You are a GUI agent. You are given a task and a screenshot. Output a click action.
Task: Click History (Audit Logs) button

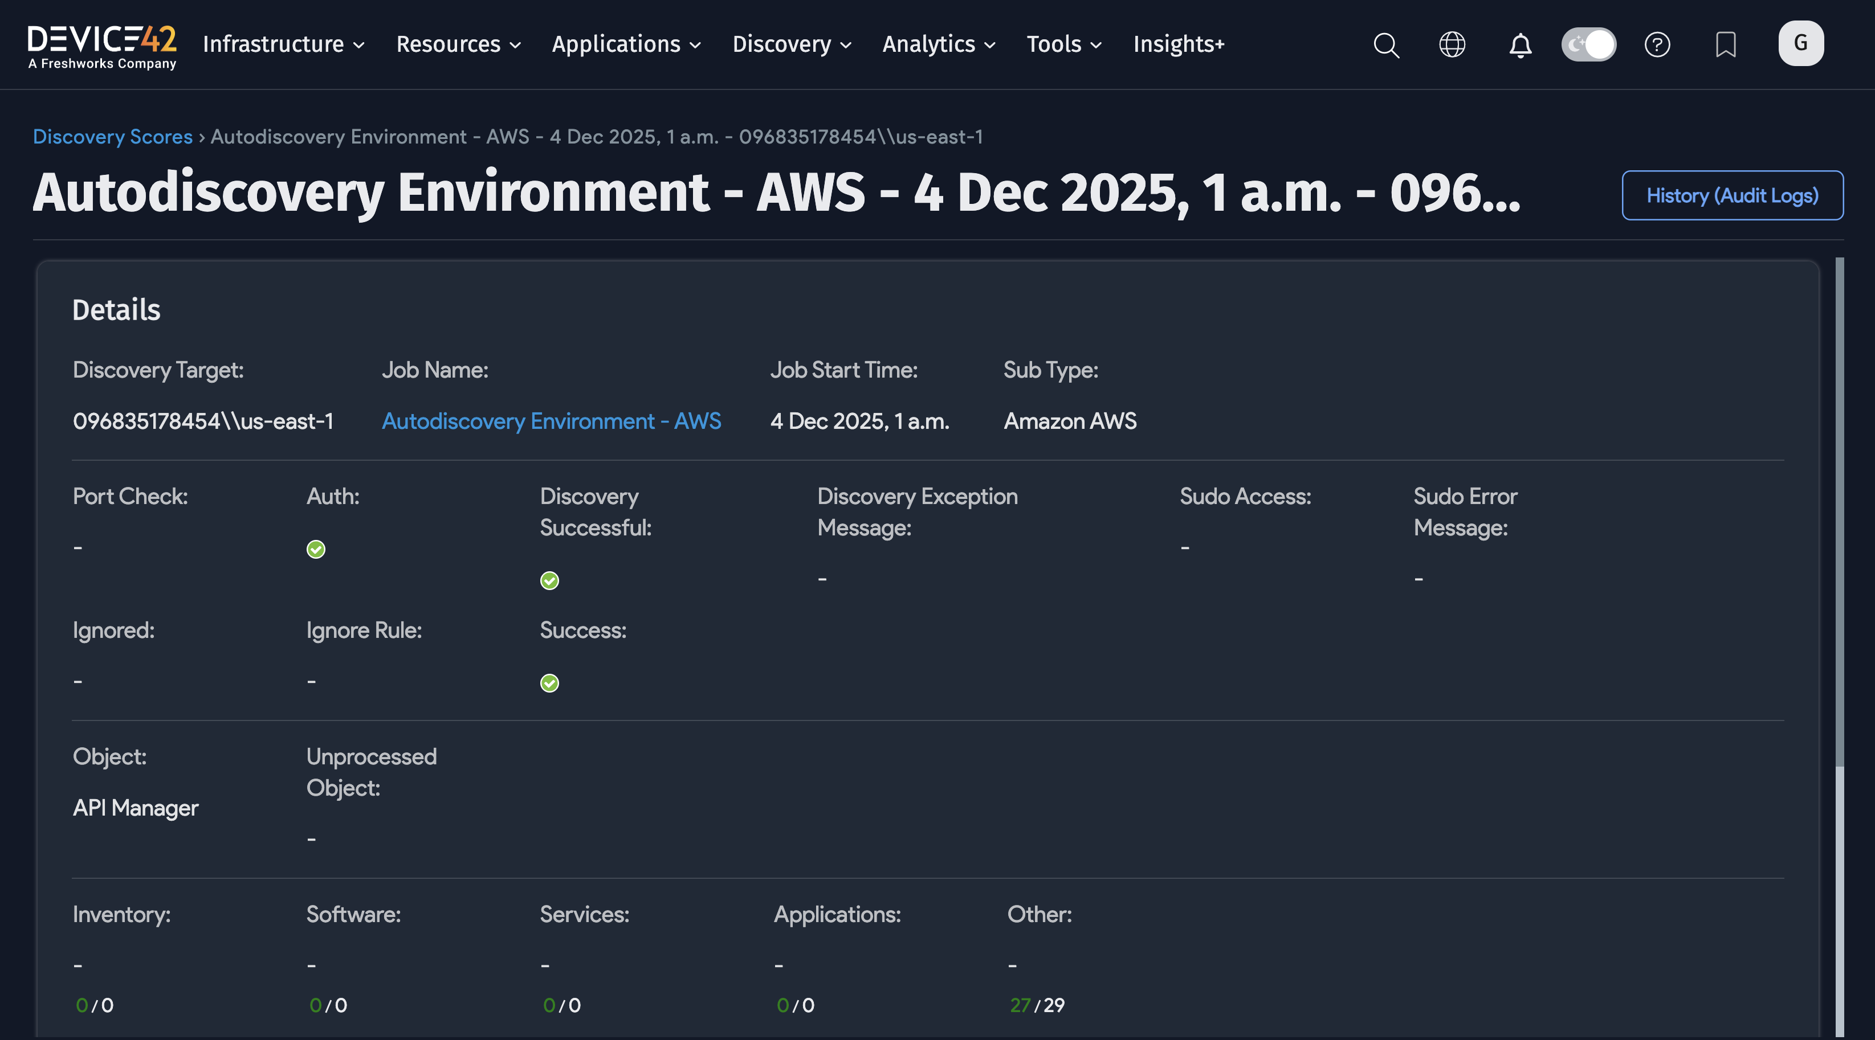point(1731,195)
